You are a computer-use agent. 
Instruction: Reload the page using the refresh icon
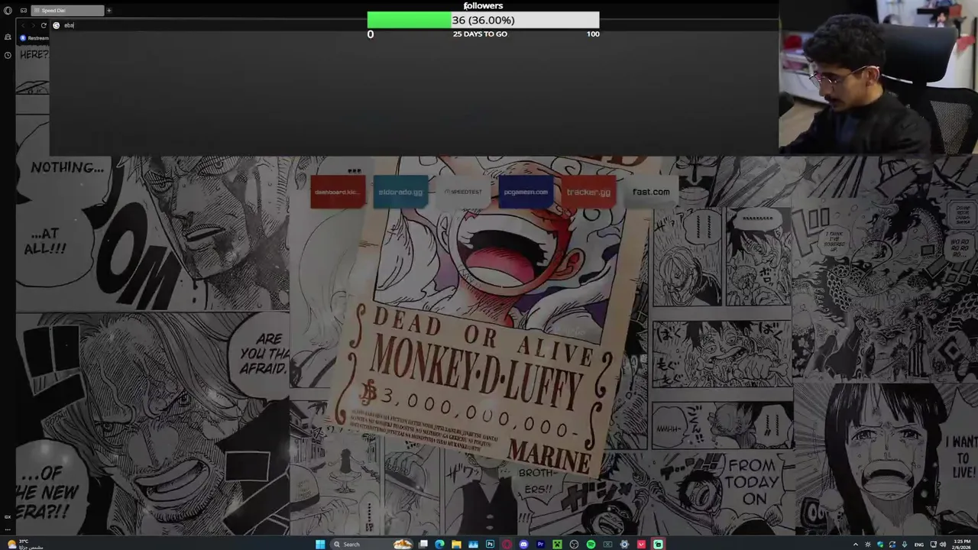(44, 25)
